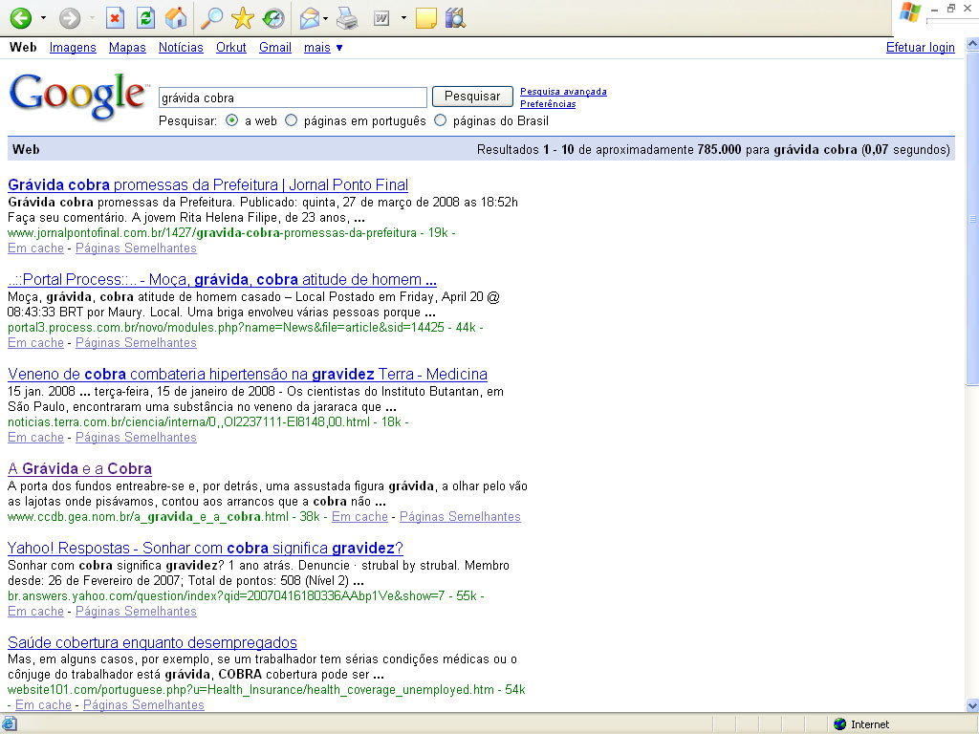The height and width of the screenshot is (734, 979).
Task: Open the 'mais' dropdown in Google bar
Action: (x=323, y=48)
